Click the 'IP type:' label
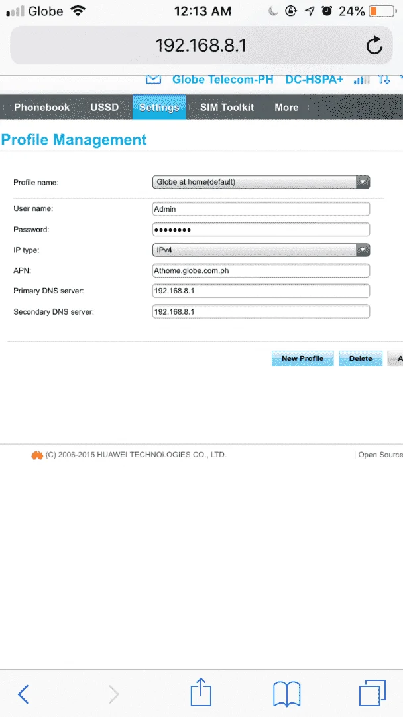Viewport: 403px width, 717px height. (x=26, y=250)
